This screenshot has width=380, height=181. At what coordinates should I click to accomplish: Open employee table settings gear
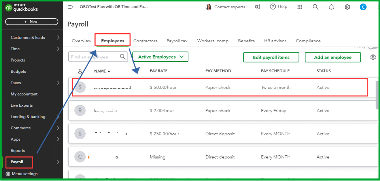click(373, 57)
